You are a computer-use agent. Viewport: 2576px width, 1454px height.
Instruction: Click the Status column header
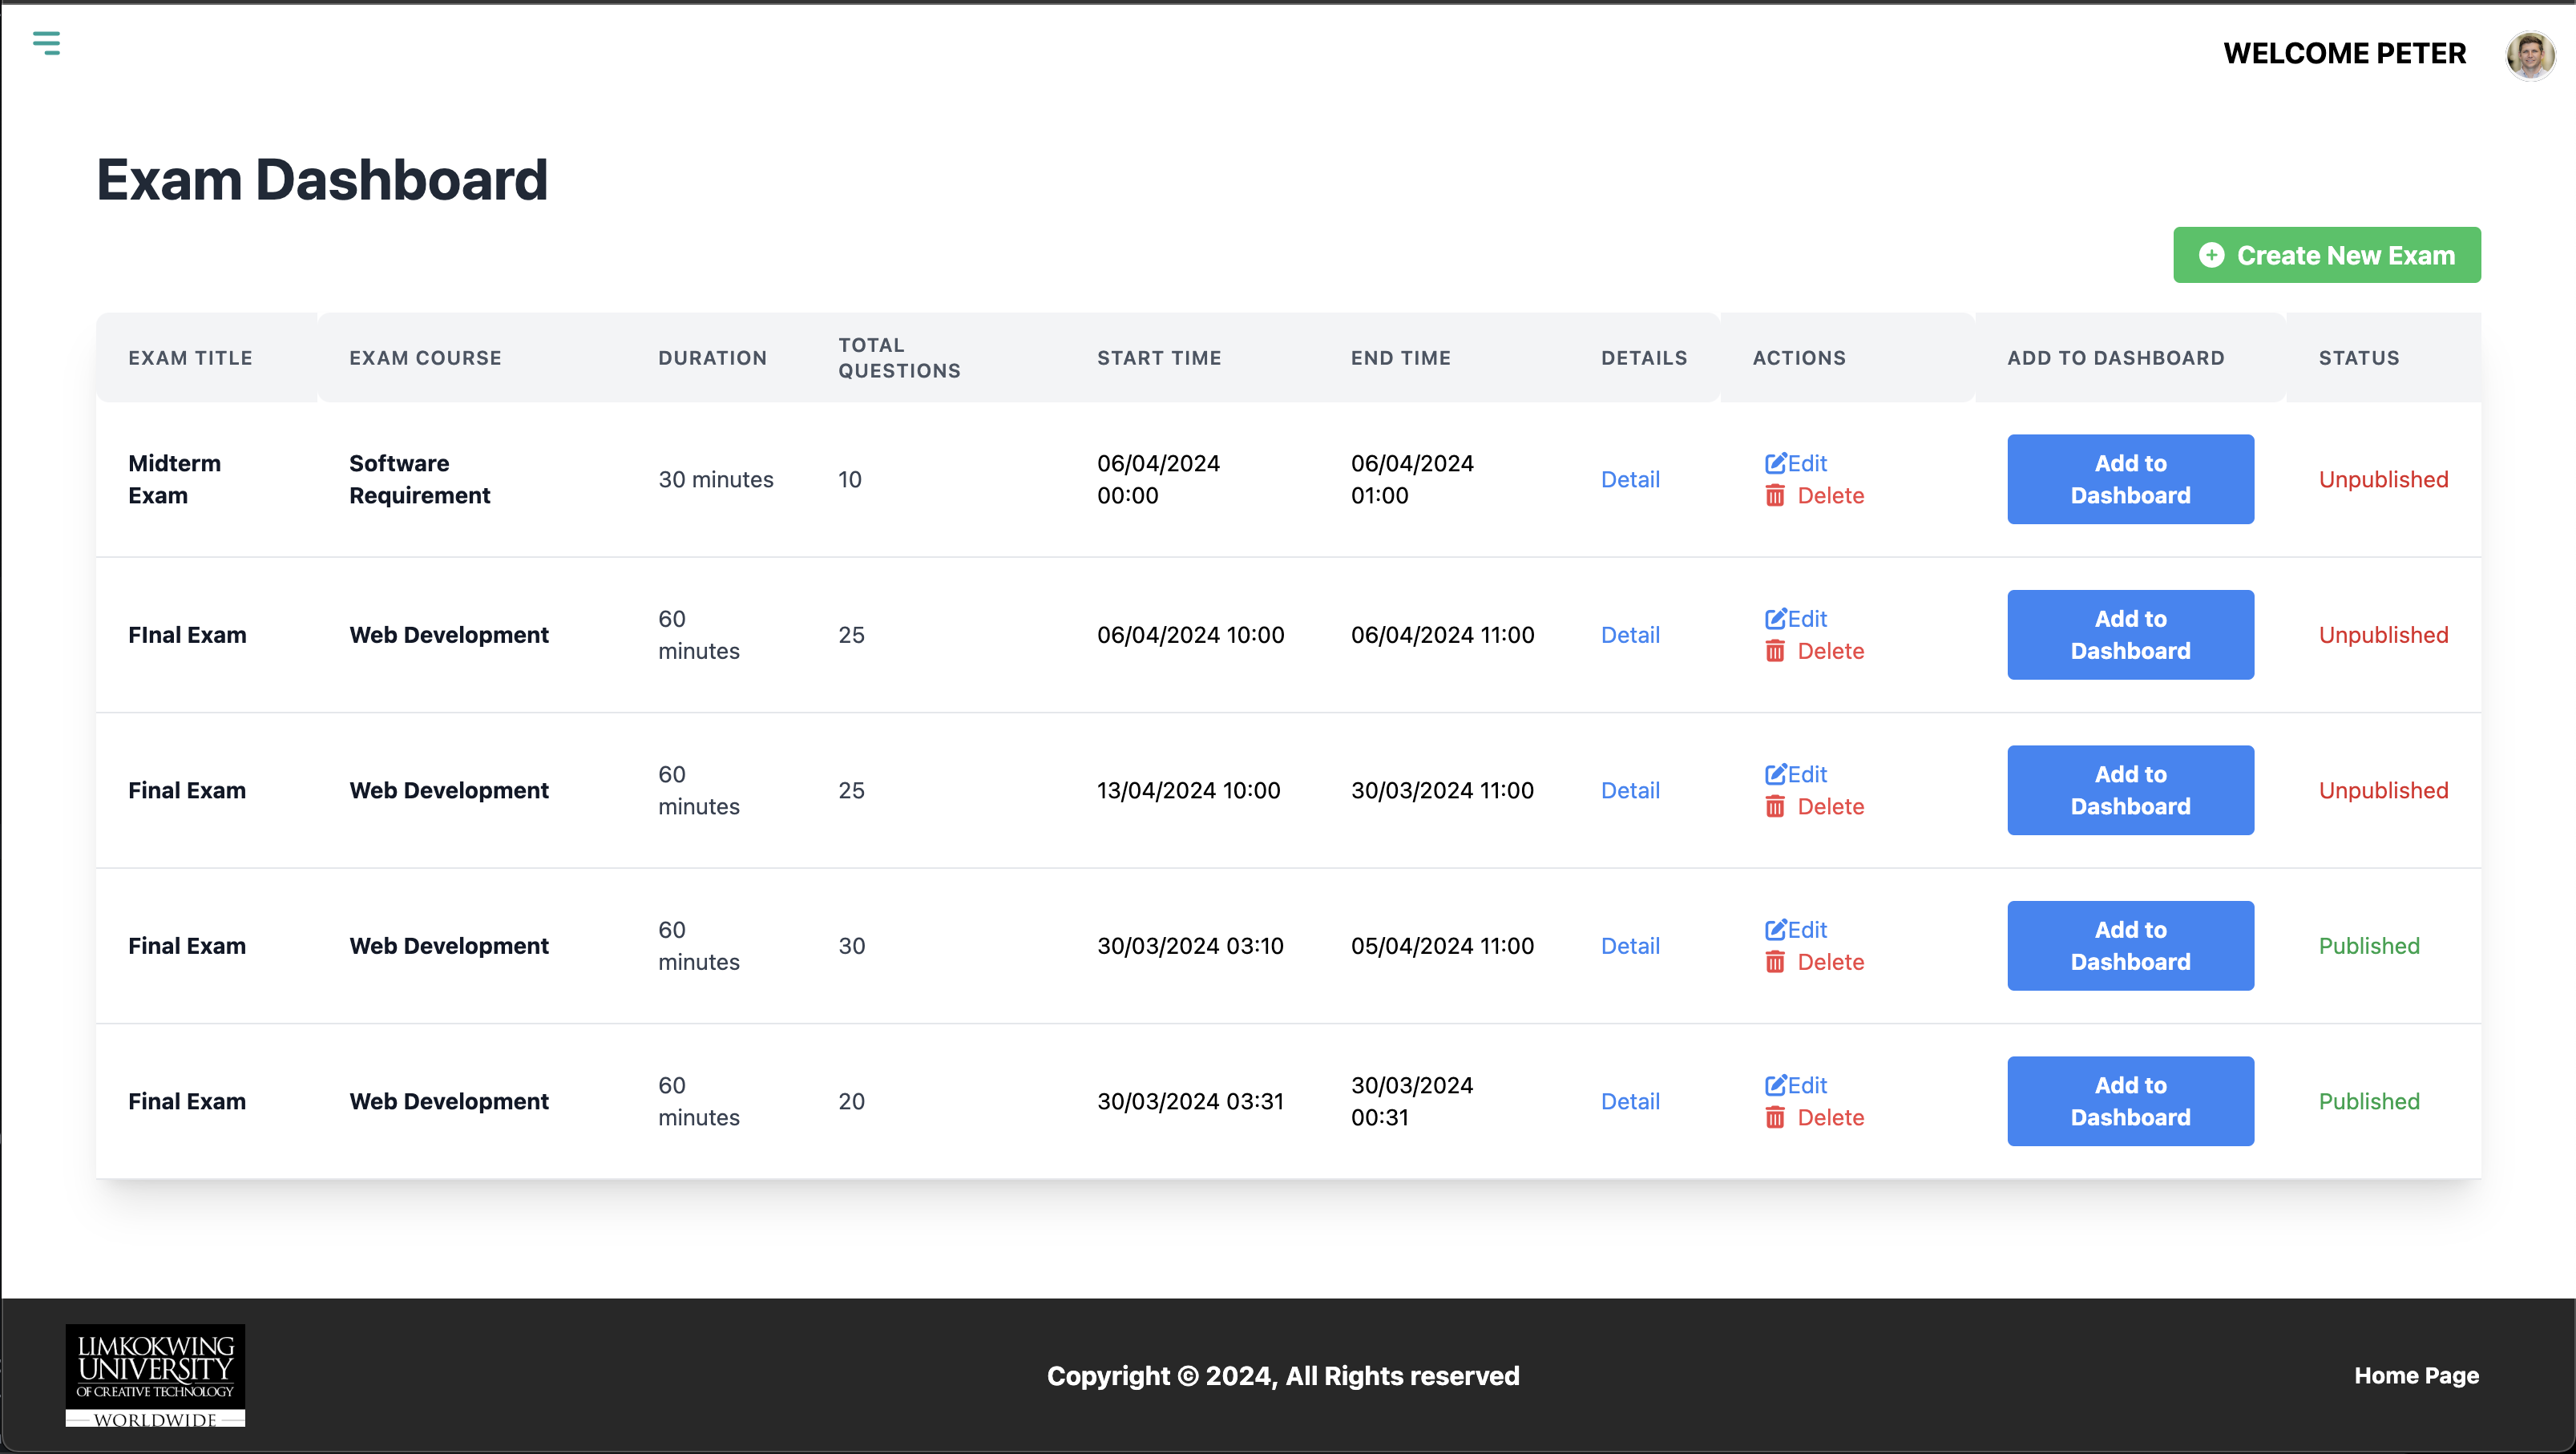click(x=2358, y=358)
